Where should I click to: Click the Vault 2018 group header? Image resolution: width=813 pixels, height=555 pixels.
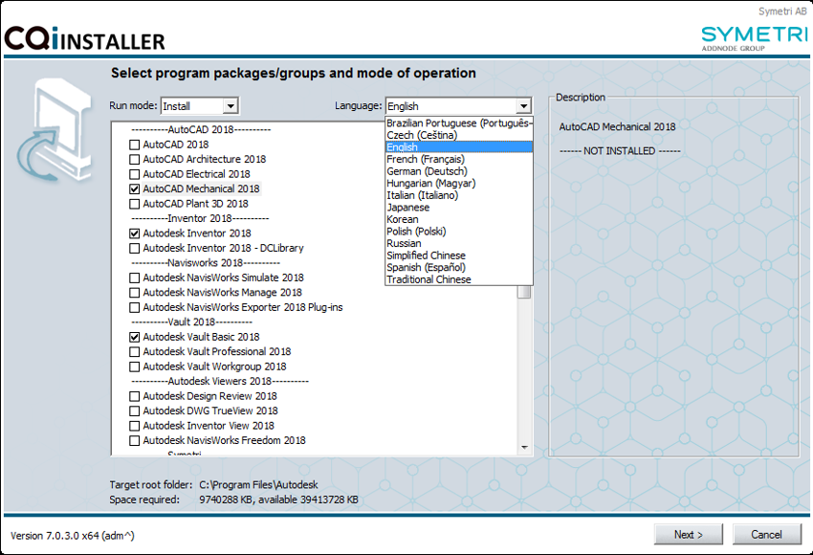point(192,322)
